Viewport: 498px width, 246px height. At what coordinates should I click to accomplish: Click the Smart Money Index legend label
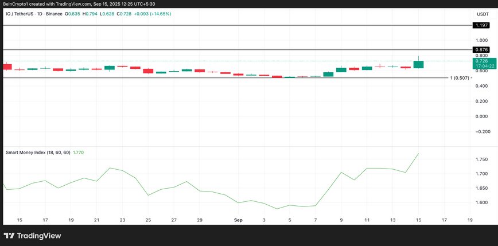click(38, 153)
